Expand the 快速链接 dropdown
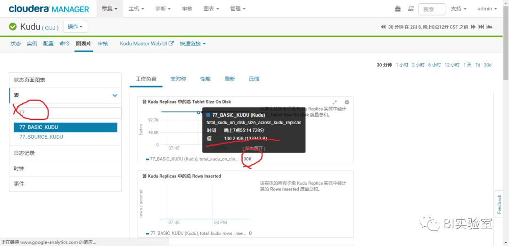The width and height of the screenshot is (509, 246). pos(193,43)
